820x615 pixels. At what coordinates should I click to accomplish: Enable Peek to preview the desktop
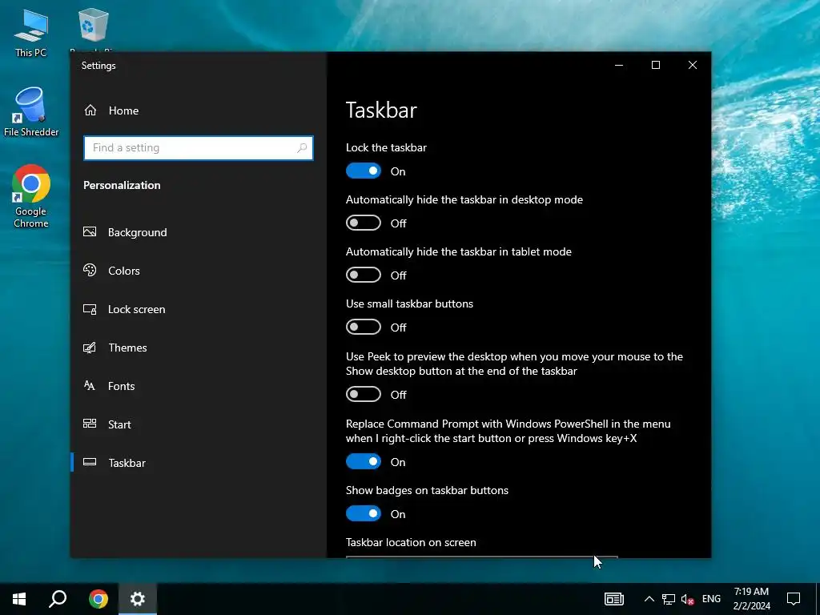364,394
